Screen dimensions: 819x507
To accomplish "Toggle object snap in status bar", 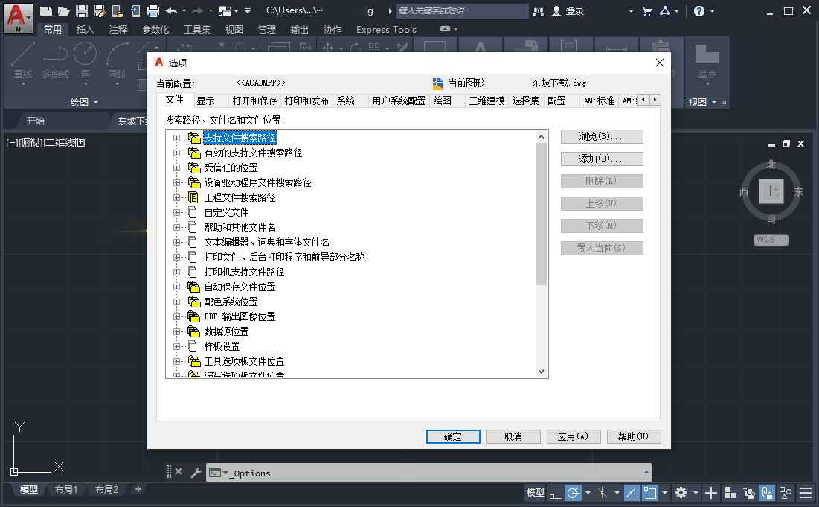I will tap(649, 492).
